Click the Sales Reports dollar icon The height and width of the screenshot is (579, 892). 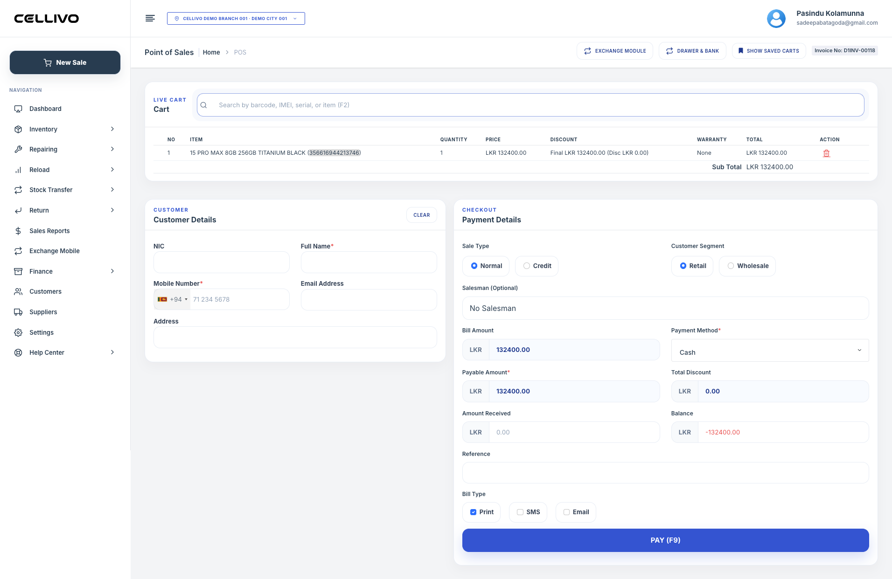tap(18, 231)
